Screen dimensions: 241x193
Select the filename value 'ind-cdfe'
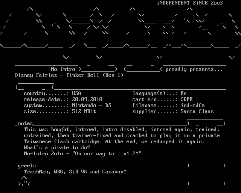(x=192, y=106)
